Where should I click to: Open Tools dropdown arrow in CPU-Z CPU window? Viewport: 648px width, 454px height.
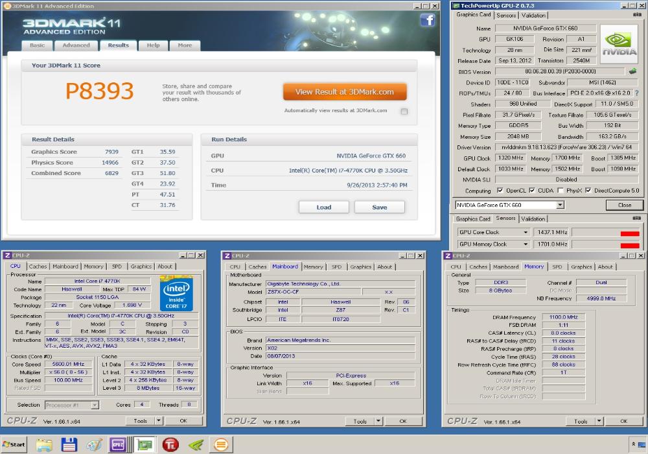(159, 421)
